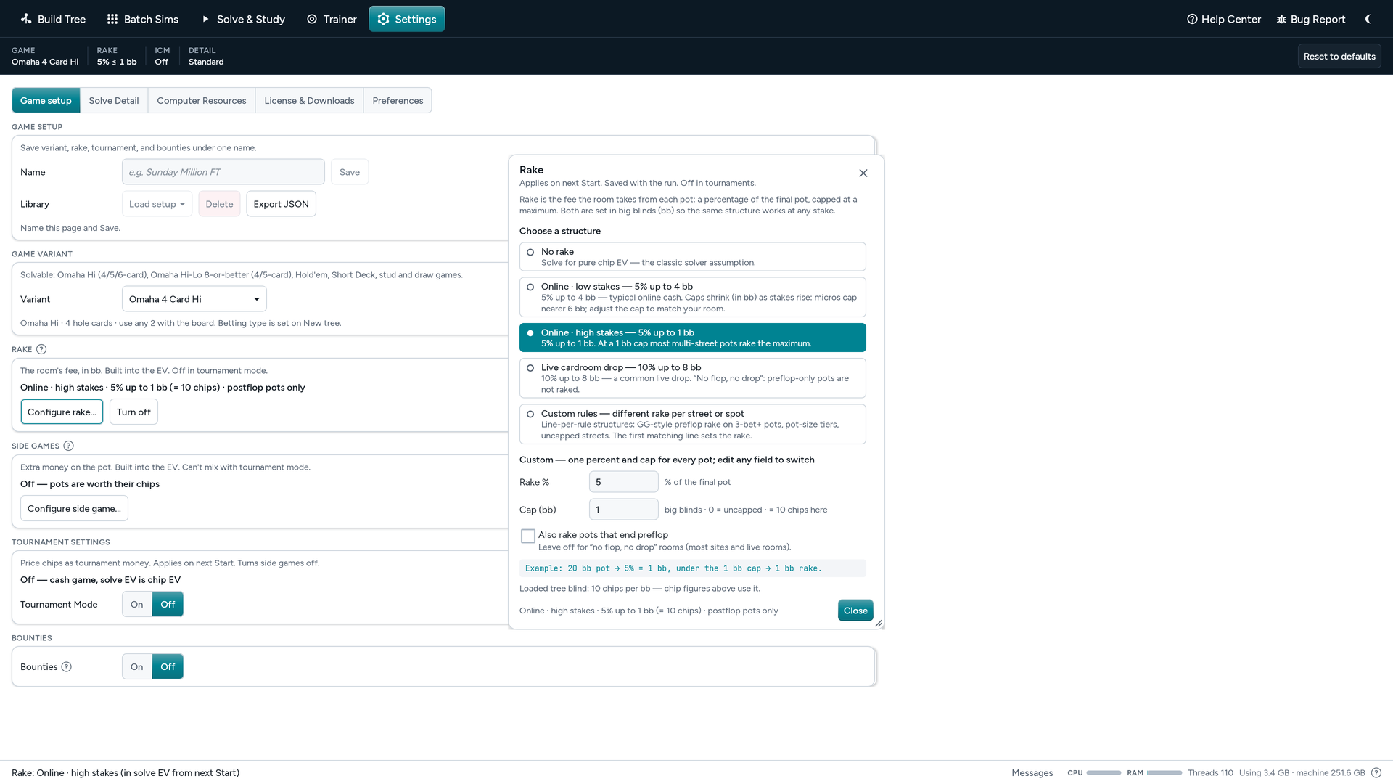Click the setup Name input field

click(223, 172)
